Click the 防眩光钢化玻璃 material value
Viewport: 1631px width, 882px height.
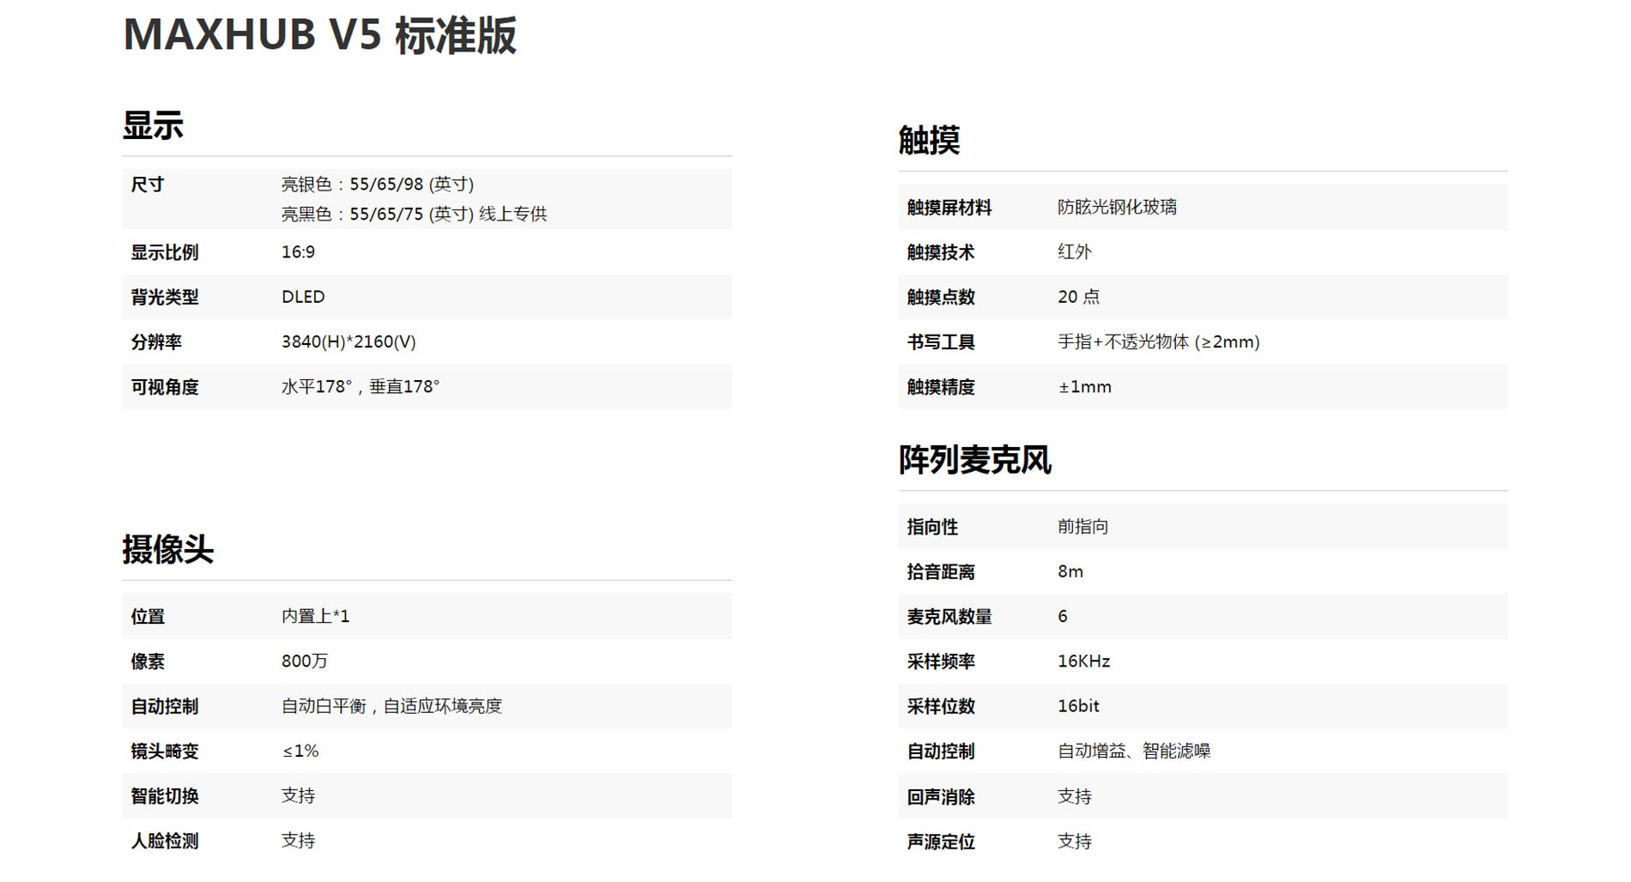pos(1117,207)
